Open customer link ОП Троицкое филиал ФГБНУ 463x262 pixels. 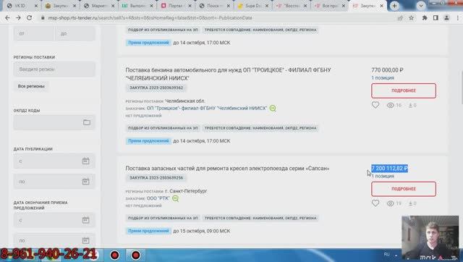point(207,108)
